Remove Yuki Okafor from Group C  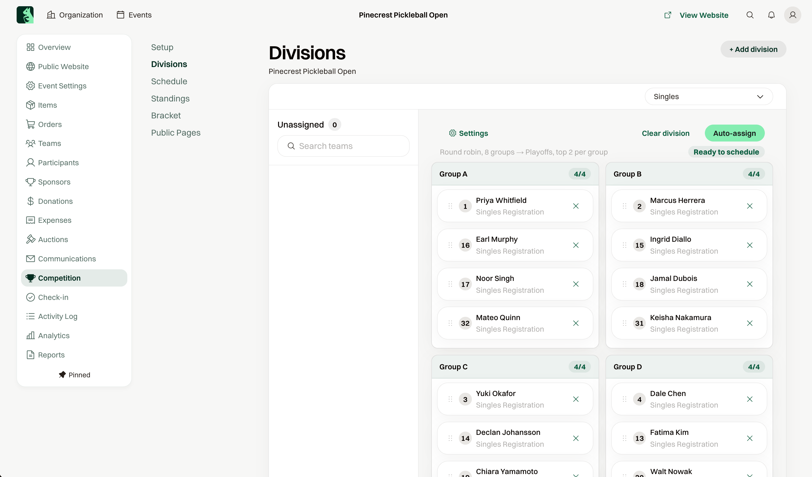tap(576, 399)
